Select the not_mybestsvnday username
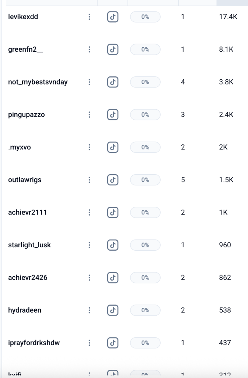Image resolution: width=248 pixels, height=378 pixels. 38,82
